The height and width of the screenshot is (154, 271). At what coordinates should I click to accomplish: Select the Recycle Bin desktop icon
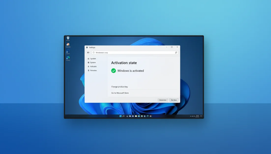(x=68, y=38)
